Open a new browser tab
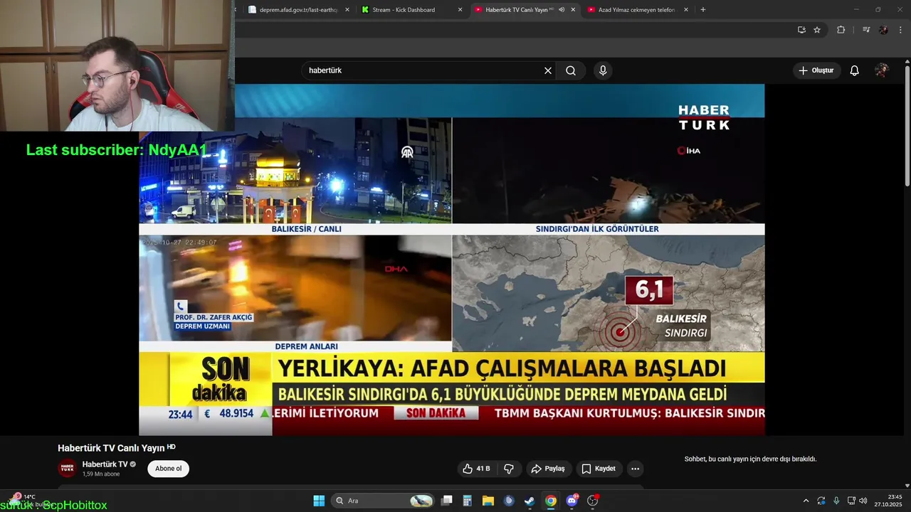Screen dimensions: 911x512 point(703,10)
